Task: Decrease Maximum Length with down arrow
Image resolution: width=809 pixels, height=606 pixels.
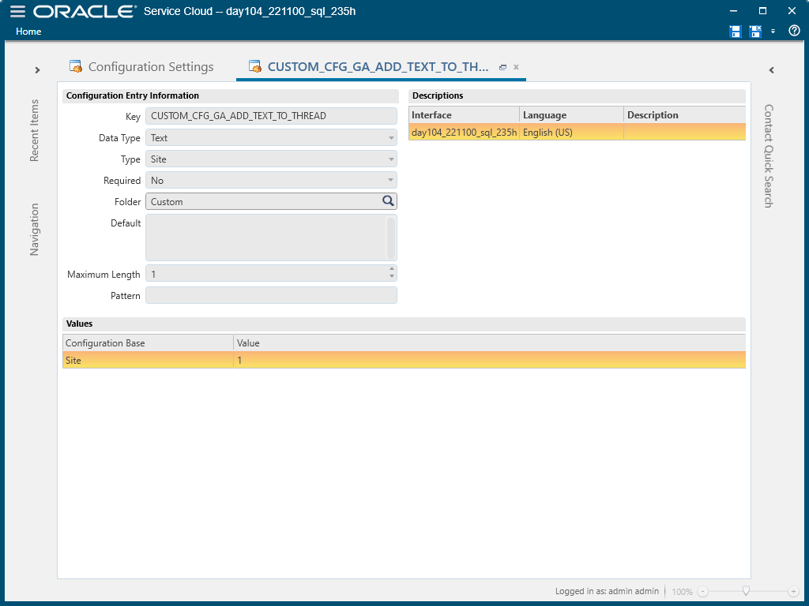Action: click(x=392, y=277)
